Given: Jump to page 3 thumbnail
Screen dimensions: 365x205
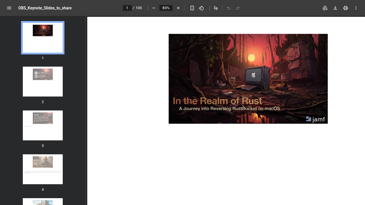Looking at the screenshot, I should [x=43, y=125].
